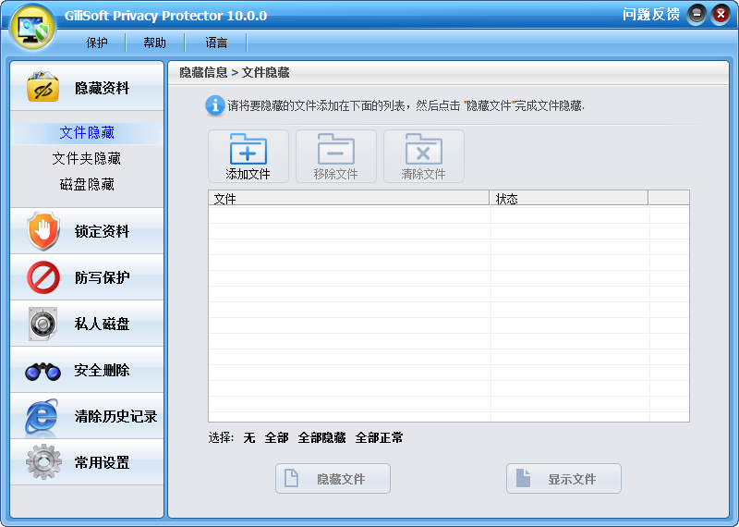Open the 安全删除 section label
Screen dimensions: 739x527
102,371
